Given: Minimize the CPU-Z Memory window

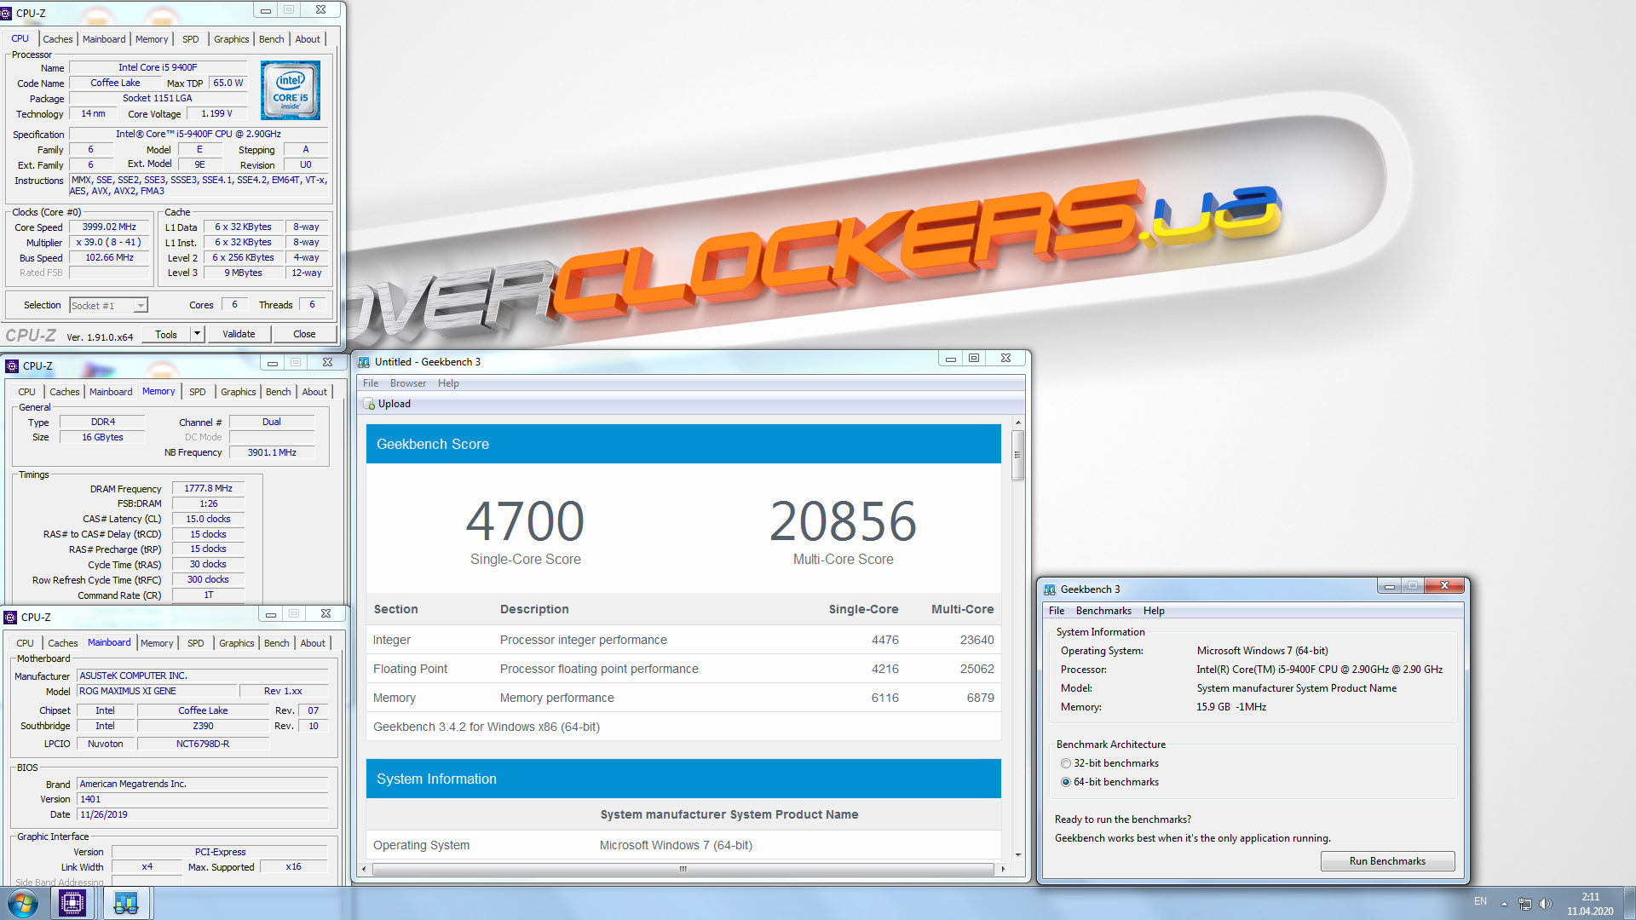Looking at the screenshot, I should 273,363.
